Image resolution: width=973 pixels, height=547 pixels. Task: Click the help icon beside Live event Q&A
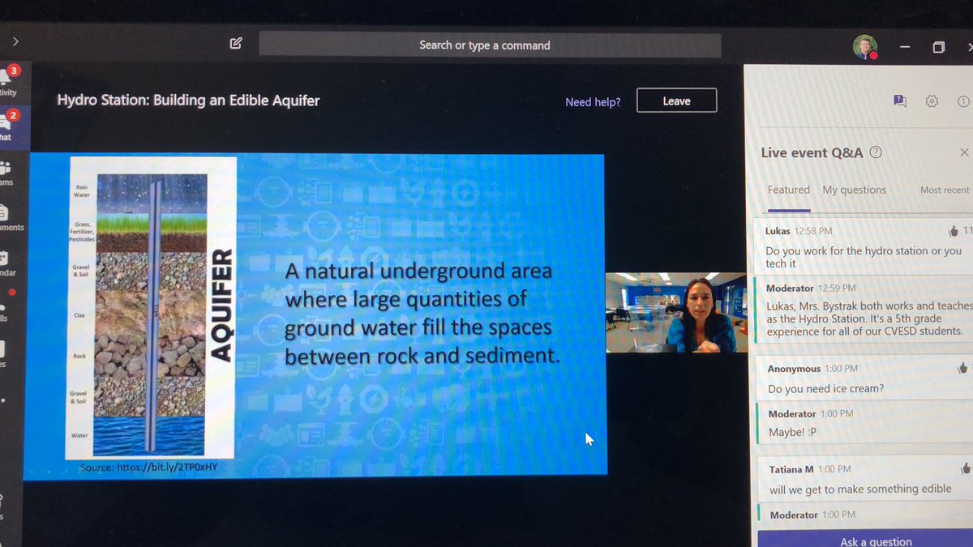[876, 152]
